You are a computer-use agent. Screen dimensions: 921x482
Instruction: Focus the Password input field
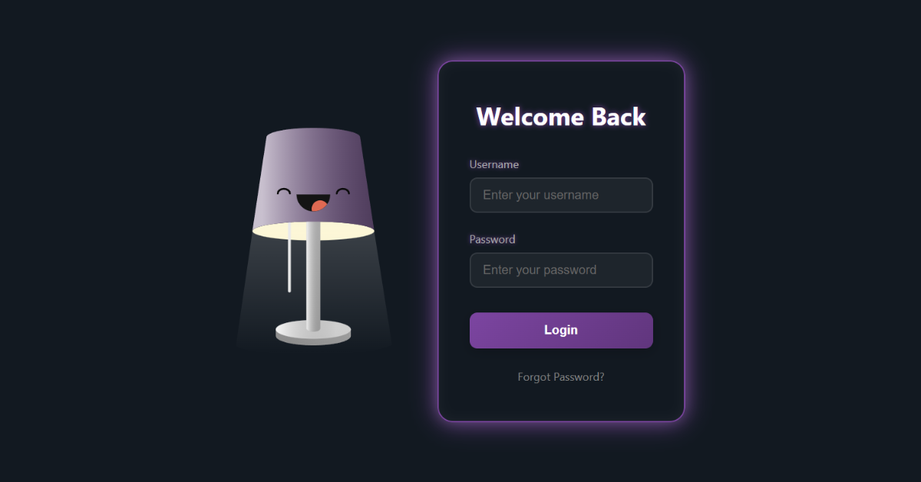tap(561, 270)
